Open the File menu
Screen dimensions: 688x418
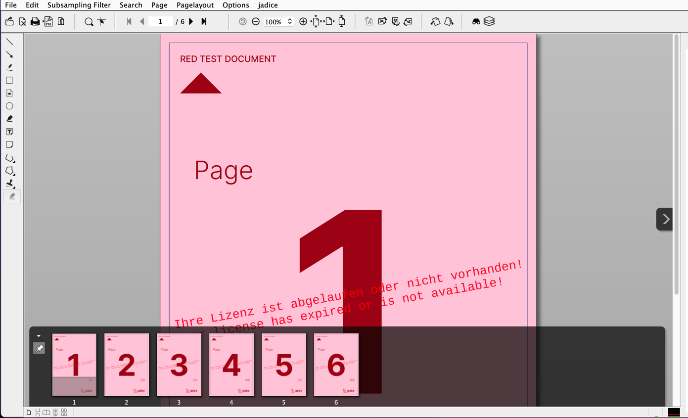click(11, 5)
